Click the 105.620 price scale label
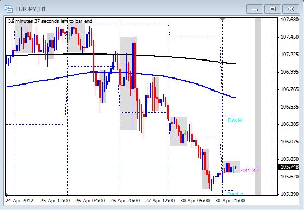Viewport: 304px width, 210px height. pos(290,177)
